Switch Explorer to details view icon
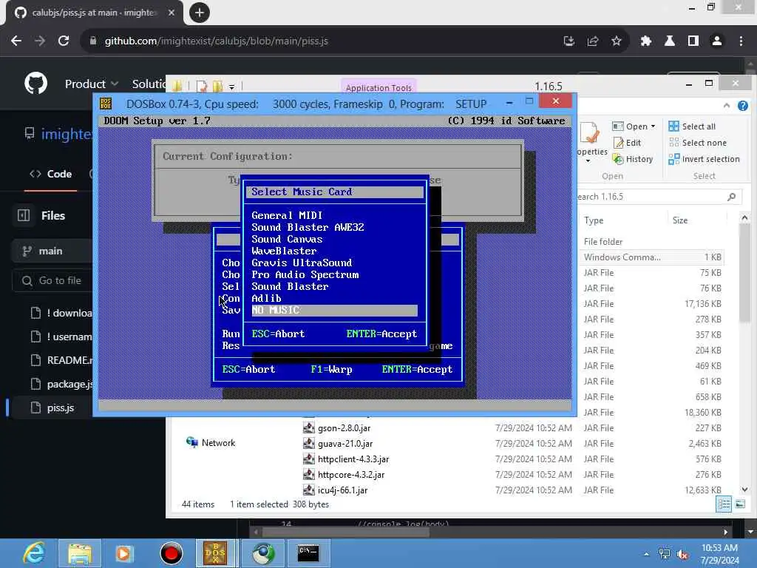Screen dimensions: 757x568 [x=724, y=504]
